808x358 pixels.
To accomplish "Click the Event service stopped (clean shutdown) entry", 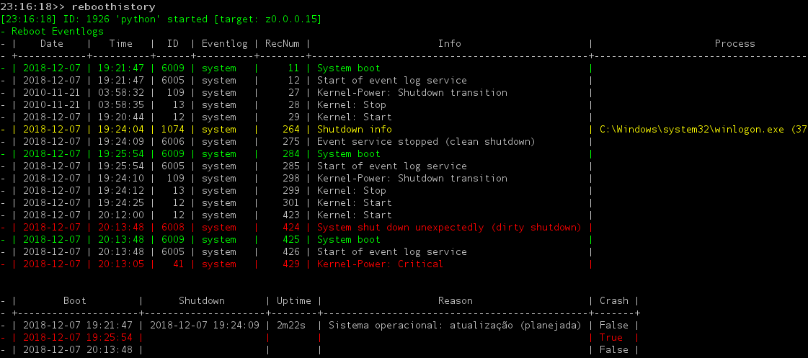I will click(x=426, y=141).
